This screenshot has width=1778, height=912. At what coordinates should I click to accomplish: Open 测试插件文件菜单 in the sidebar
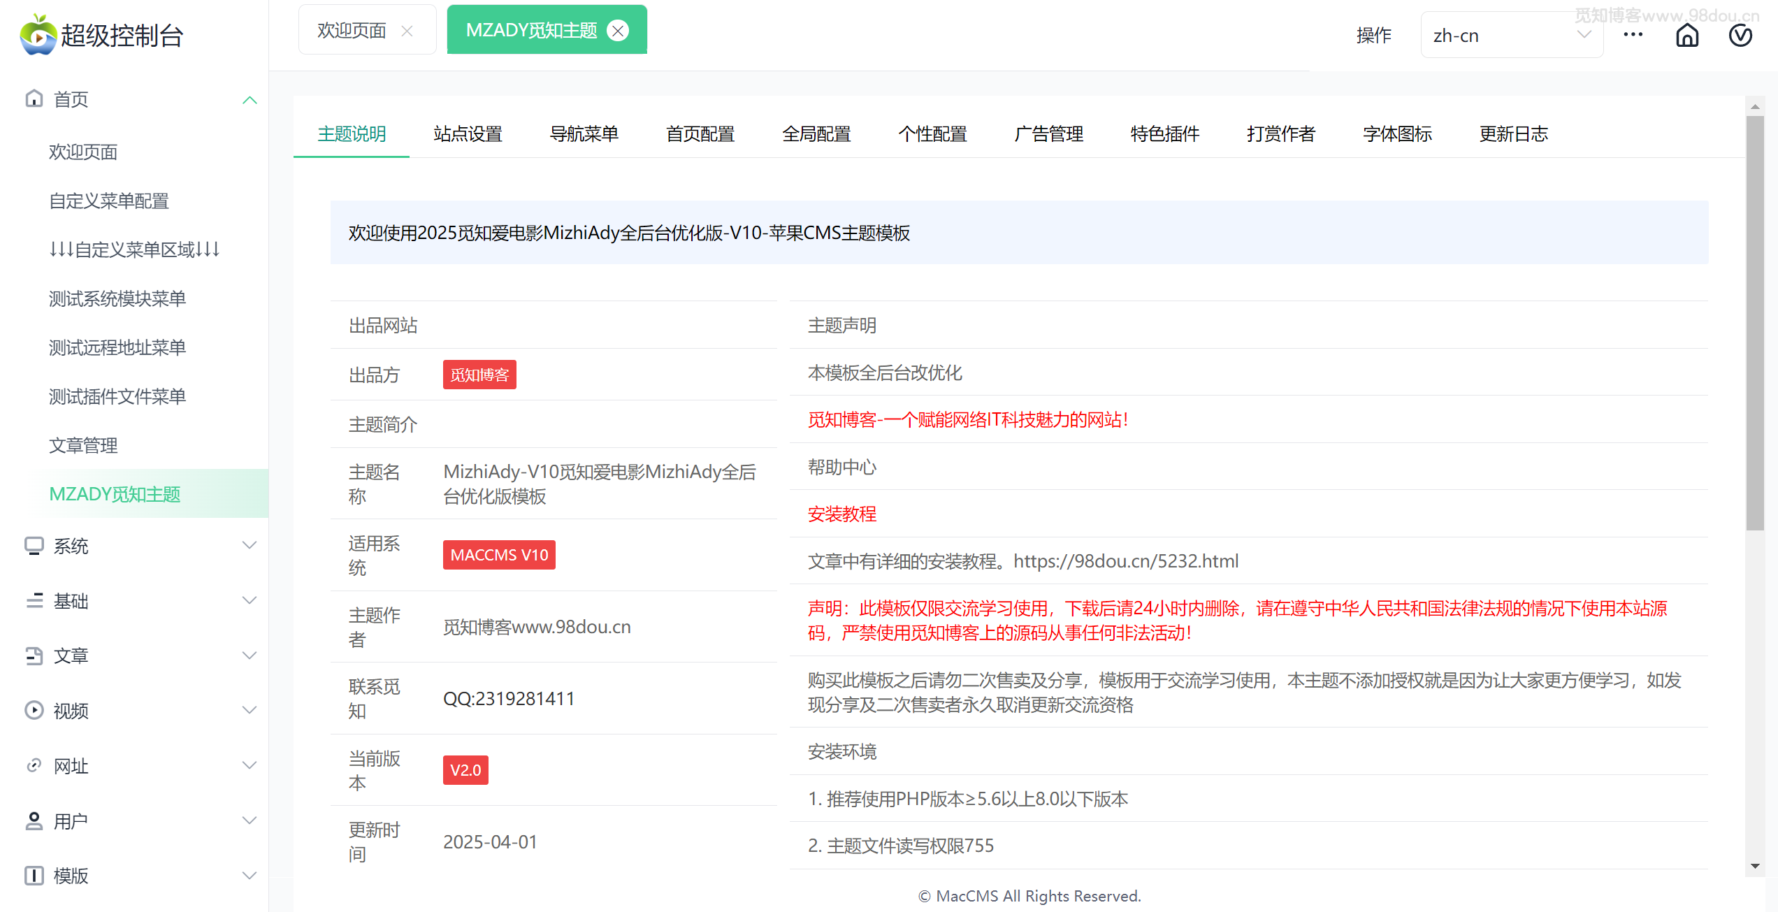pos(134,396)
